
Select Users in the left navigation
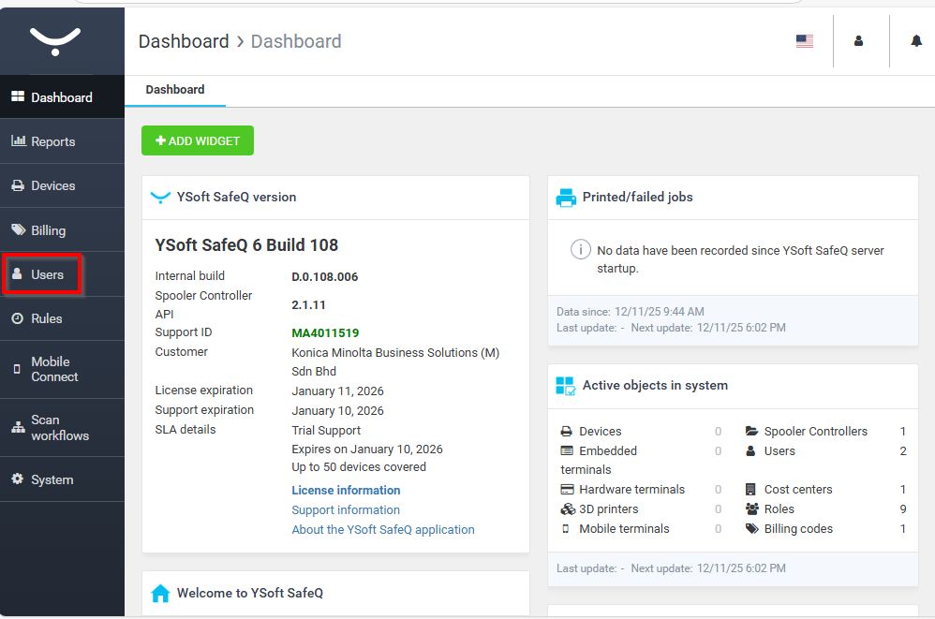[x=47, y=274]
